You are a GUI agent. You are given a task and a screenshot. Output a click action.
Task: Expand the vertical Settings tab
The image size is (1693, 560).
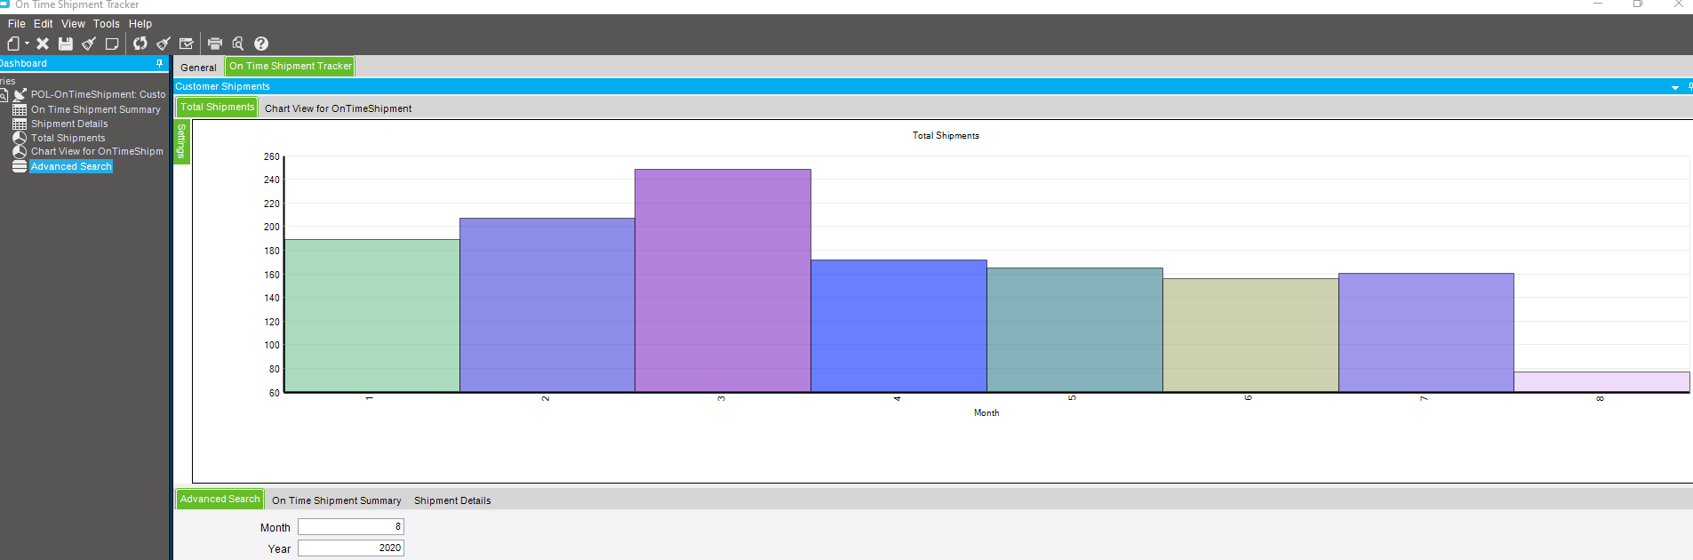(181, 141)
